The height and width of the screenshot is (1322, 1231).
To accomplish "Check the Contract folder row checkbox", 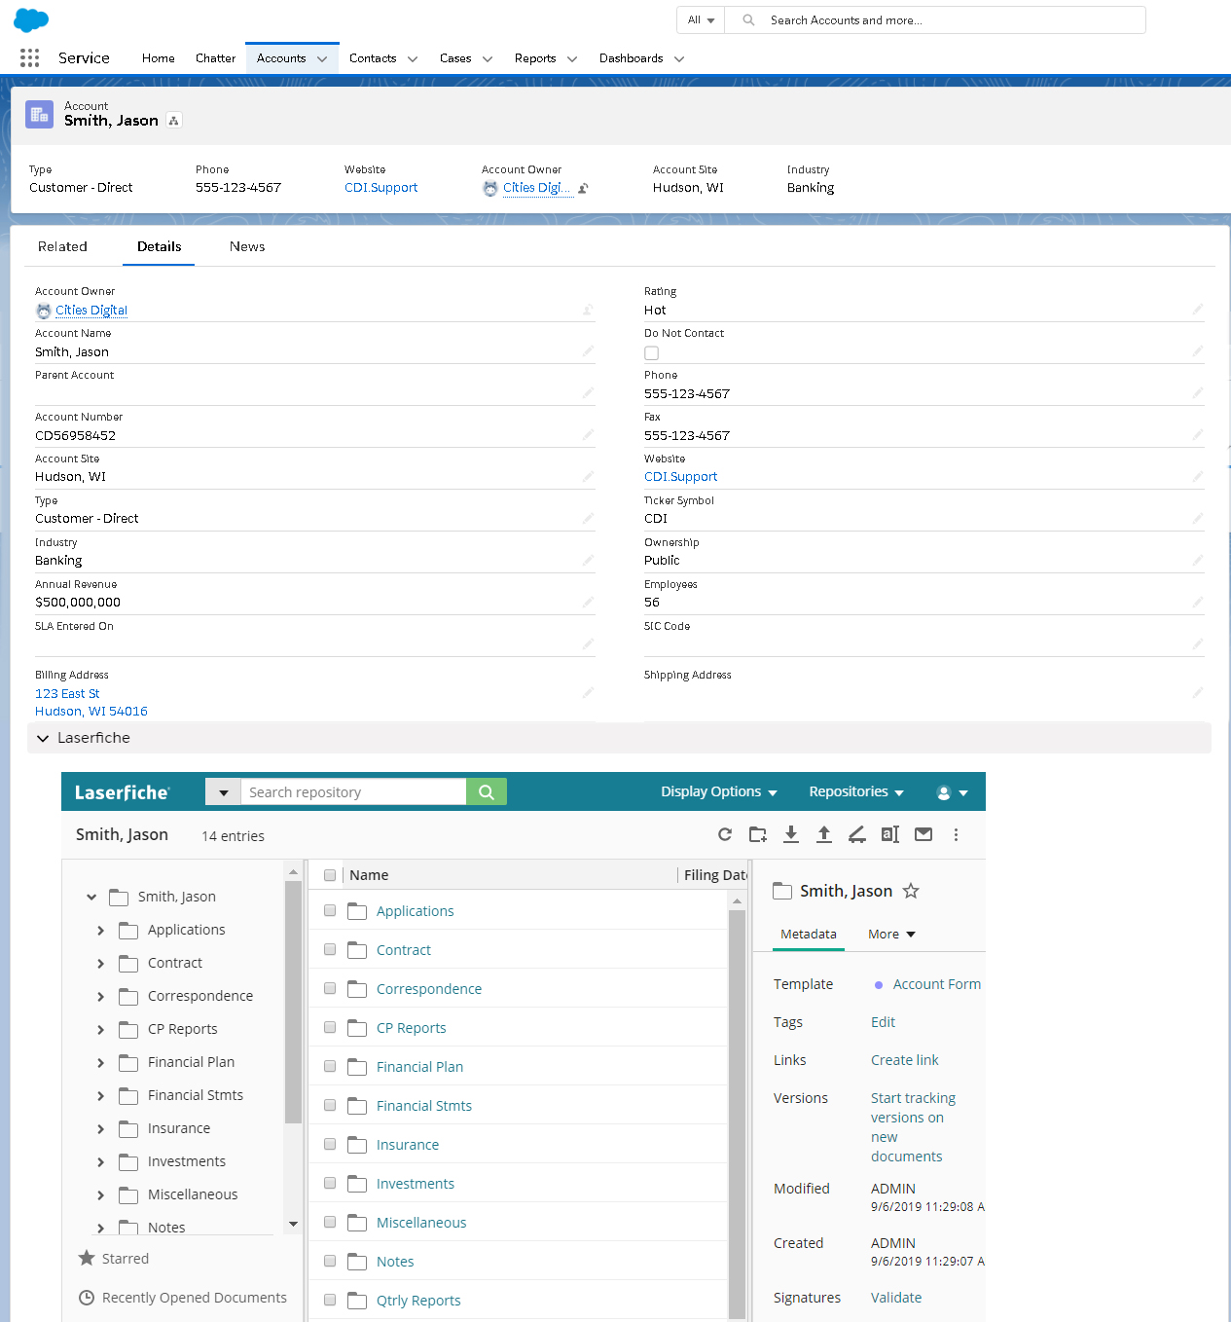I will click(330, 950).
